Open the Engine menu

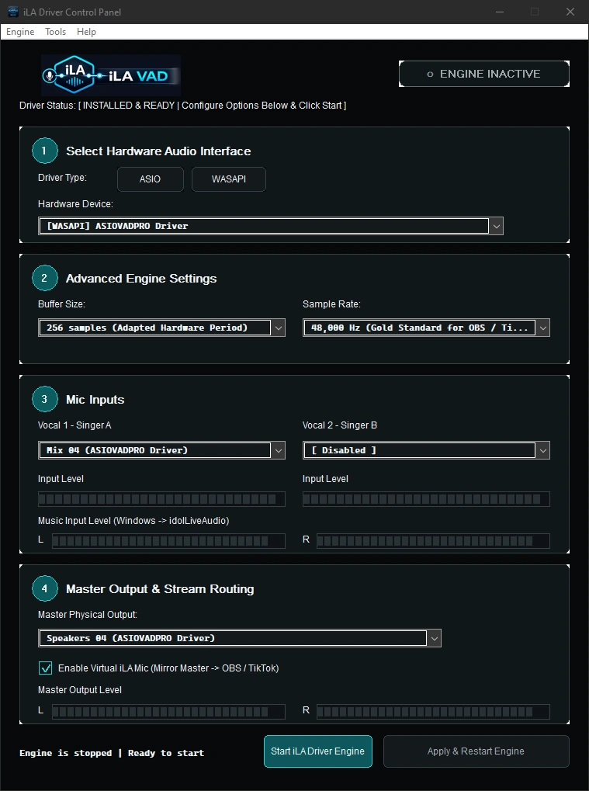pos(20,32)
